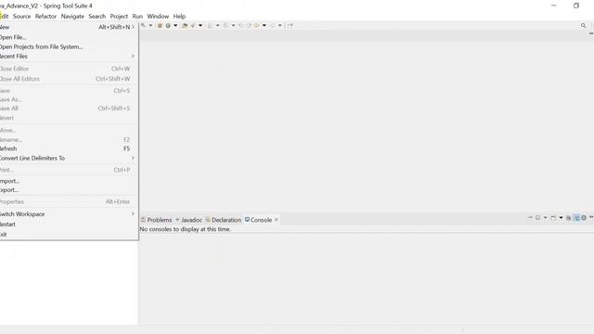The width and height of the screenshot is (594, 334).
Task: Choose Exit from the File menu
Action: 68,234
